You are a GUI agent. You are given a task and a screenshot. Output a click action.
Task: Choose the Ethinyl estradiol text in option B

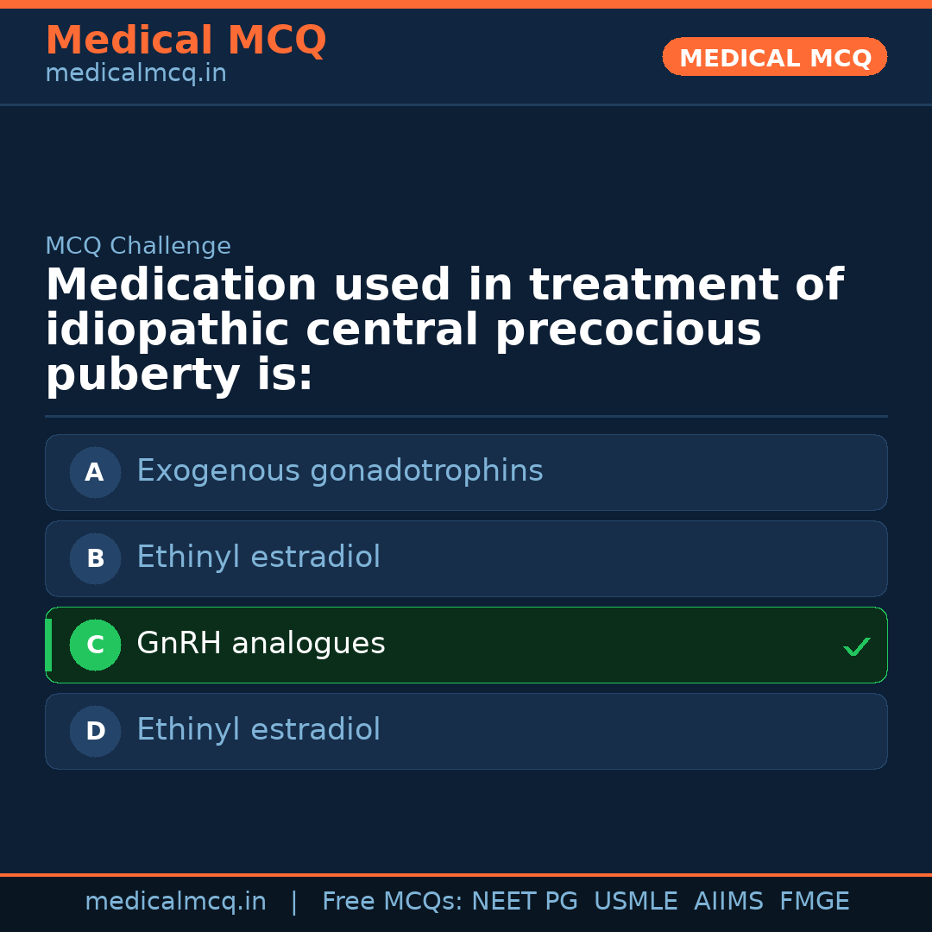coord(258,557)
